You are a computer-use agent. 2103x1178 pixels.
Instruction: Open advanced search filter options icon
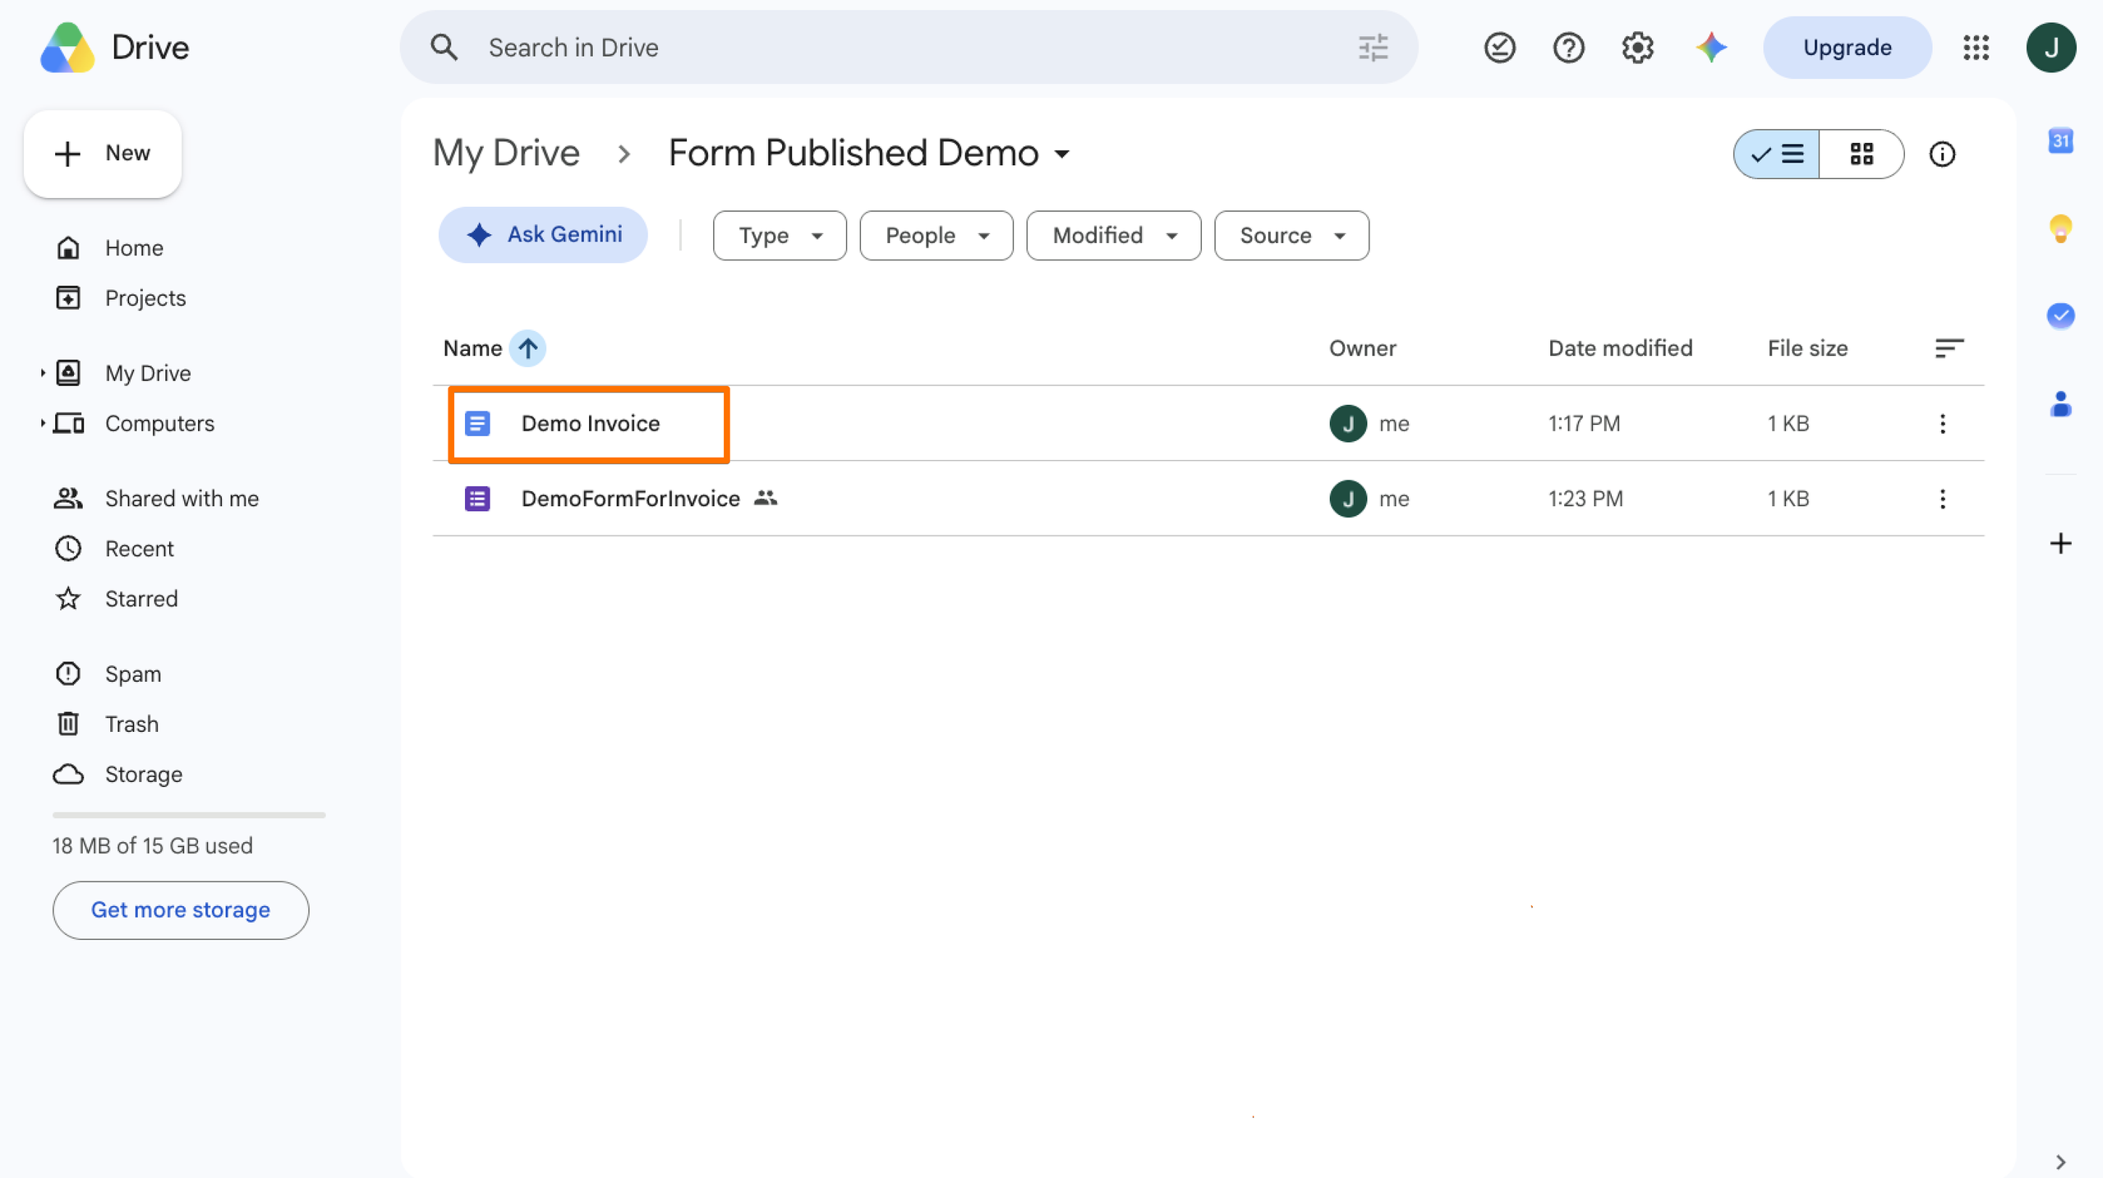tap(1374, 48)
